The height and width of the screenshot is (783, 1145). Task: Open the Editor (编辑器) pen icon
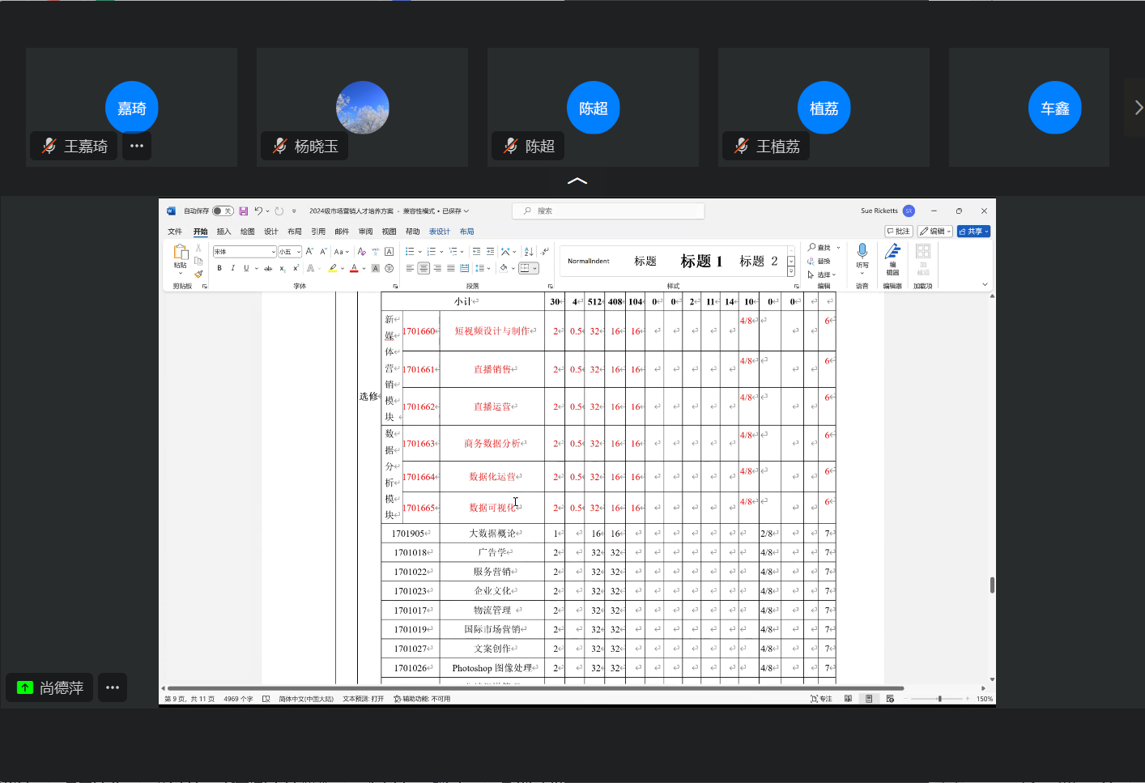point(892,252)
